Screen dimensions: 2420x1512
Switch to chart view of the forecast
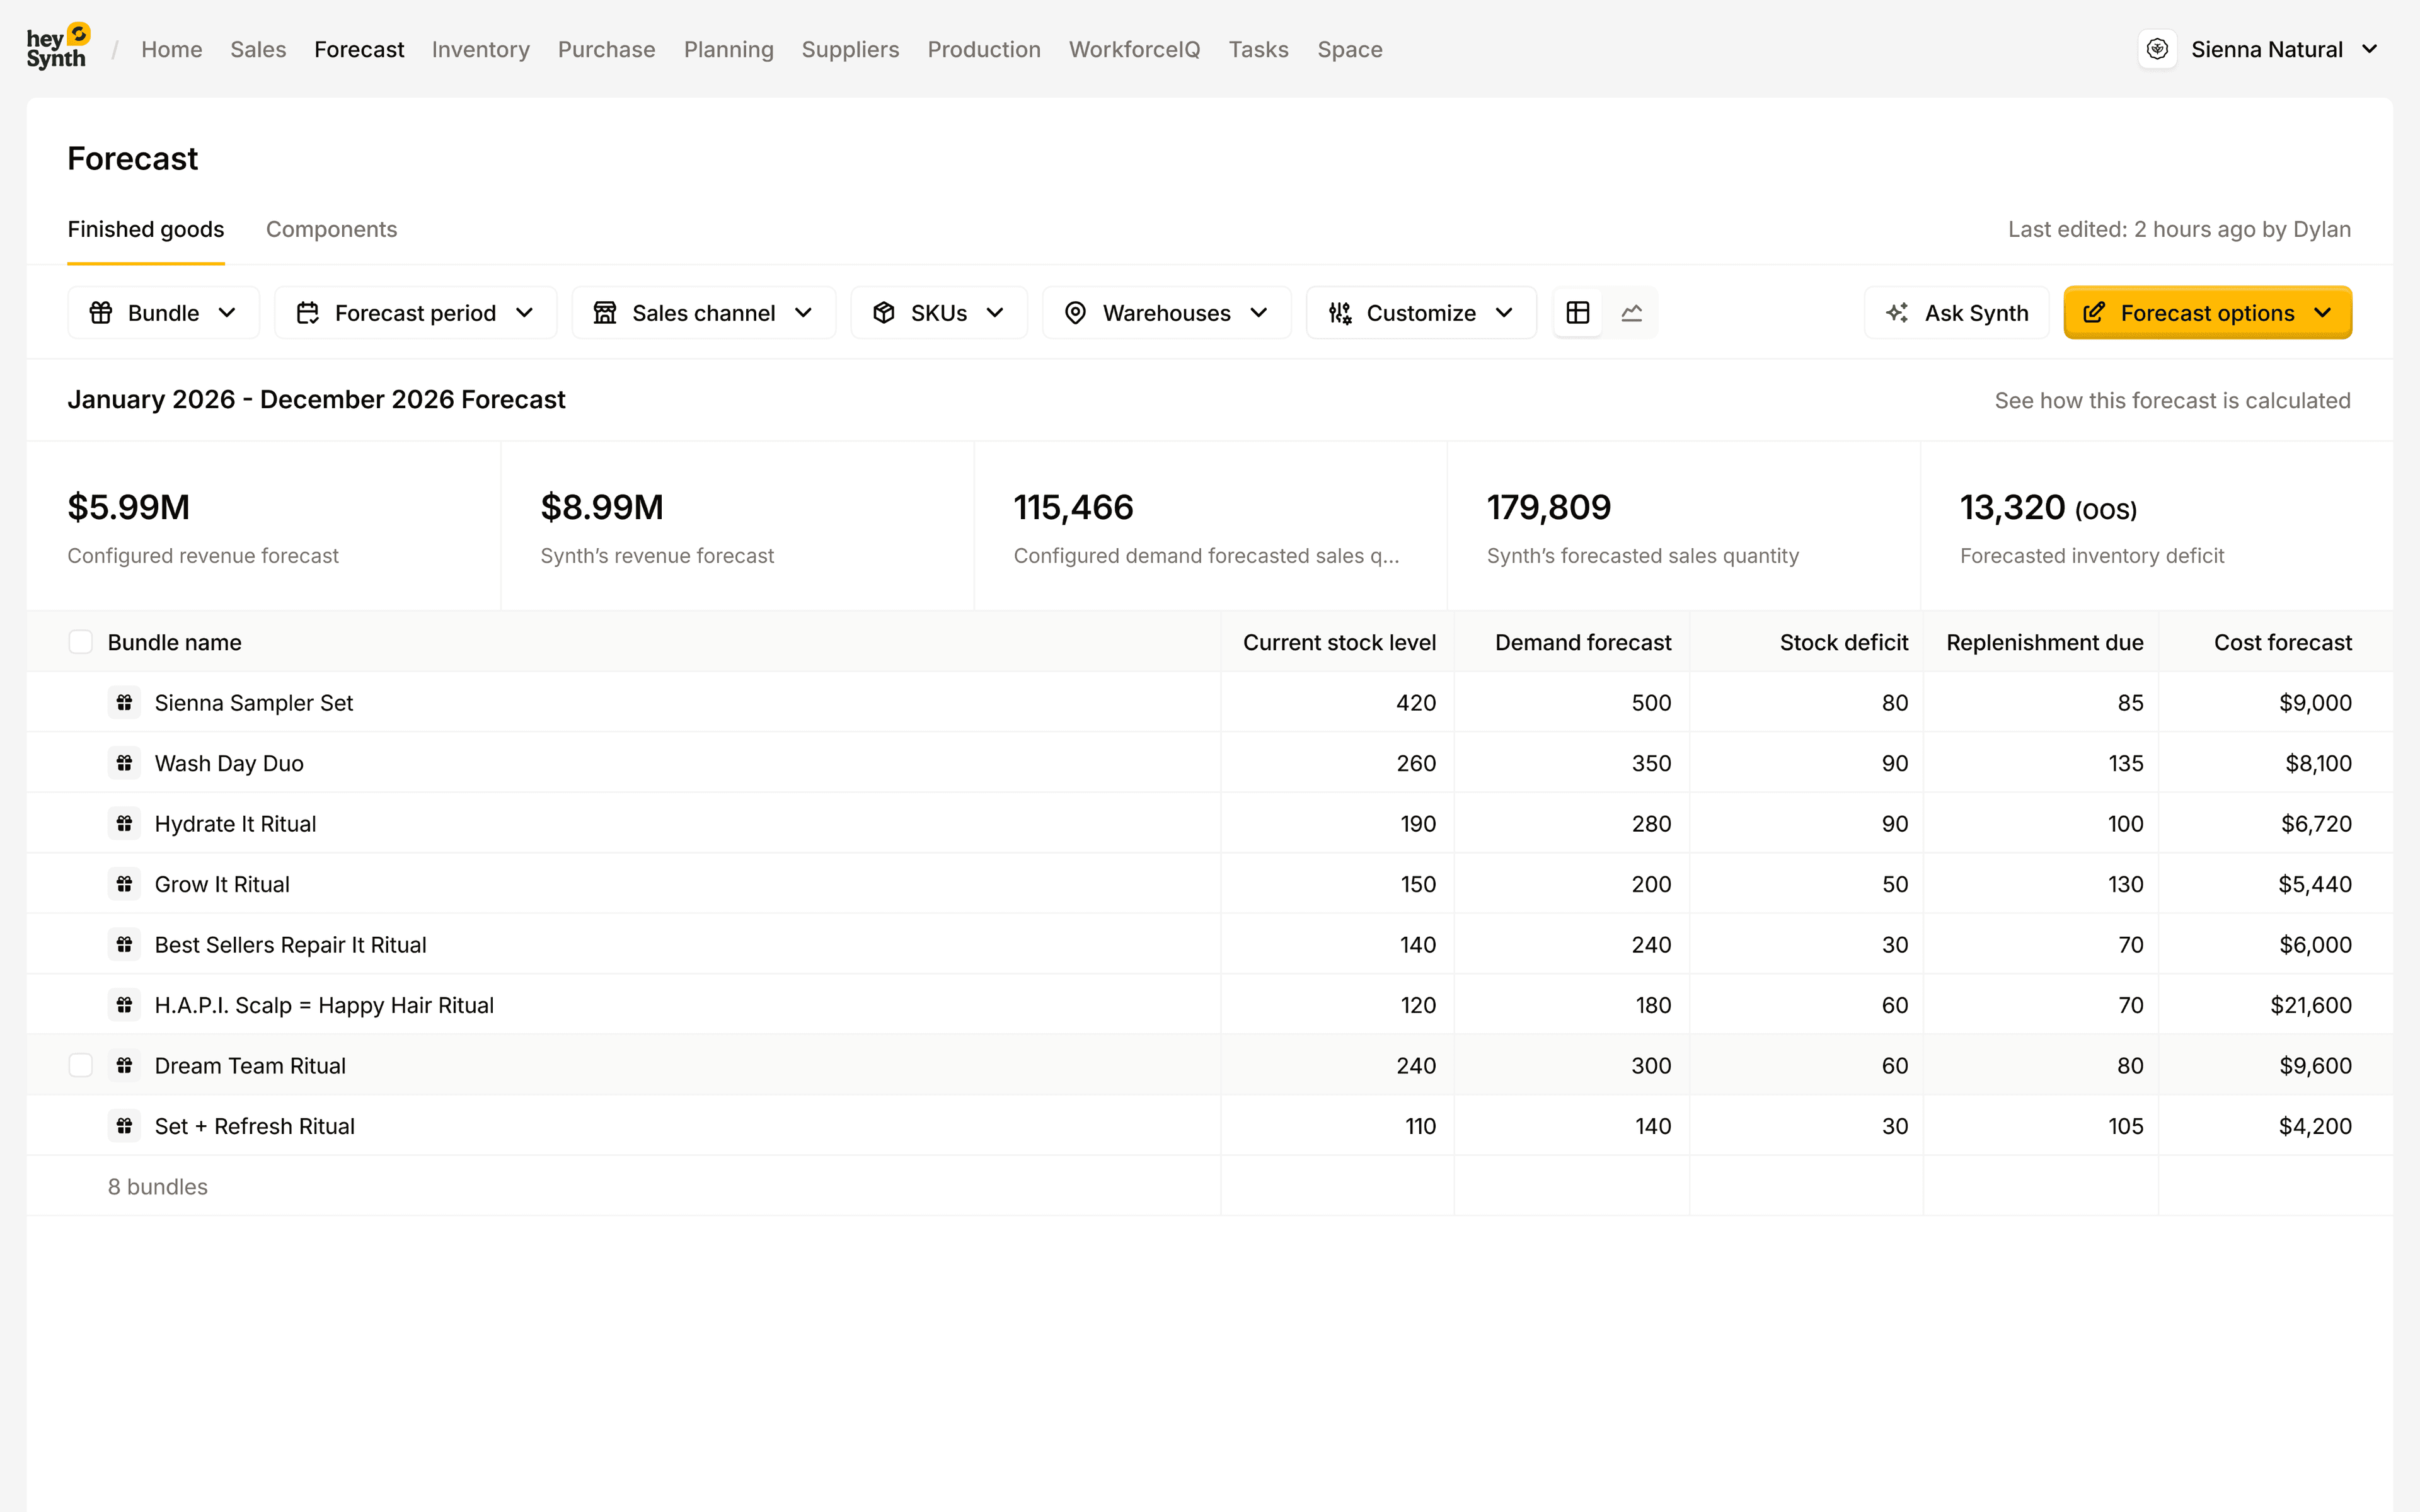(1632, 312)
